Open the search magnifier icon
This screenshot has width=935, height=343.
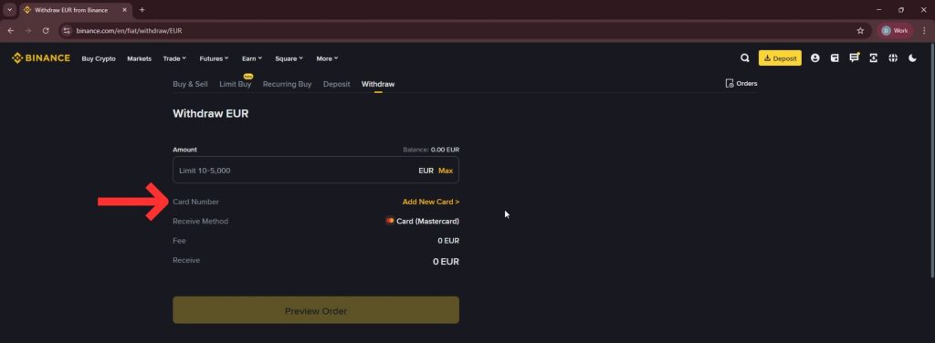(745, 58)
